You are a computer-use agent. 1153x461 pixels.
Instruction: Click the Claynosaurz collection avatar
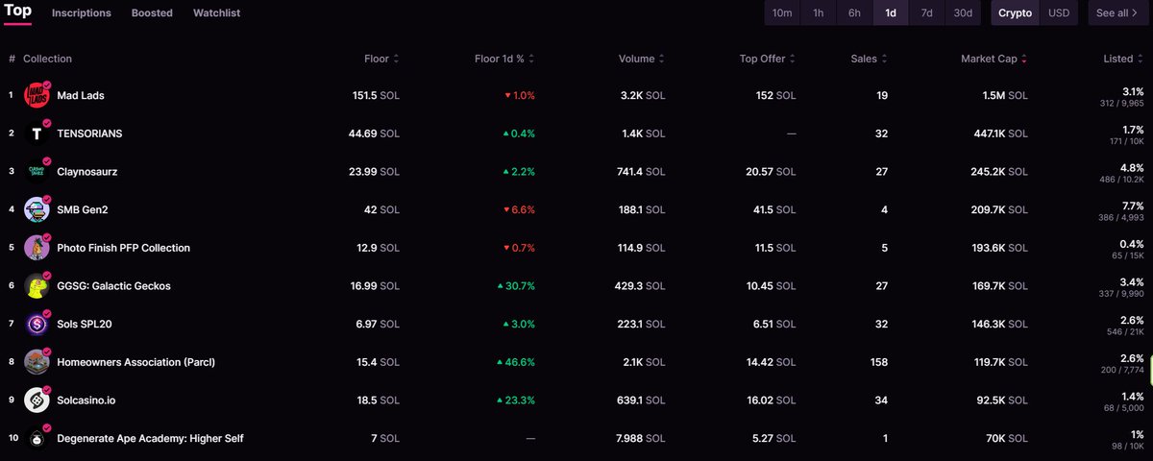pos(37,171)
